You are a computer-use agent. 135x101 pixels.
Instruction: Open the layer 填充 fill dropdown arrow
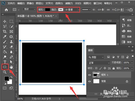point(132,68)
